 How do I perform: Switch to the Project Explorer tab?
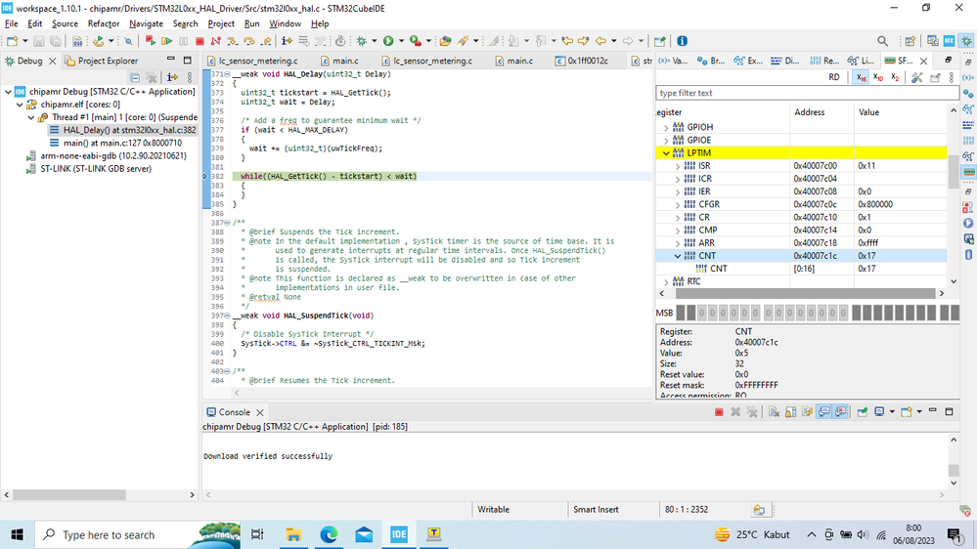(x=108, y=61)
